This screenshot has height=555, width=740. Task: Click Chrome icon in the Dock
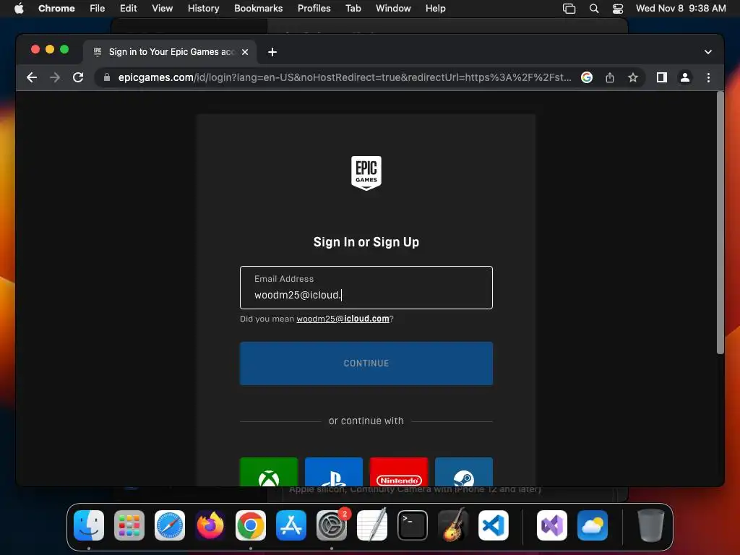click(x=251, y=525)
